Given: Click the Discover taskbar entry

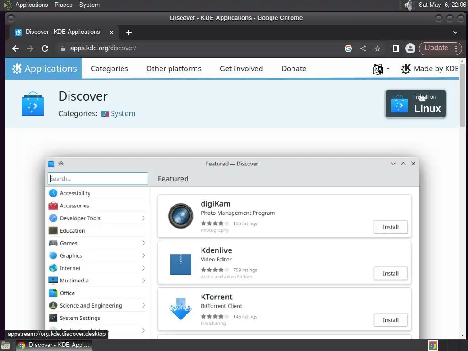Looking at the screenshot, I should [54, 345].
